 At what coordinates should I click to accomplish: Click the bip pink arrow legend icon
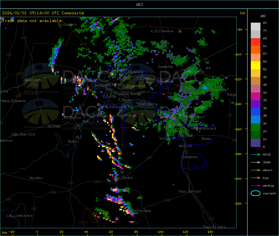[255, 178]
